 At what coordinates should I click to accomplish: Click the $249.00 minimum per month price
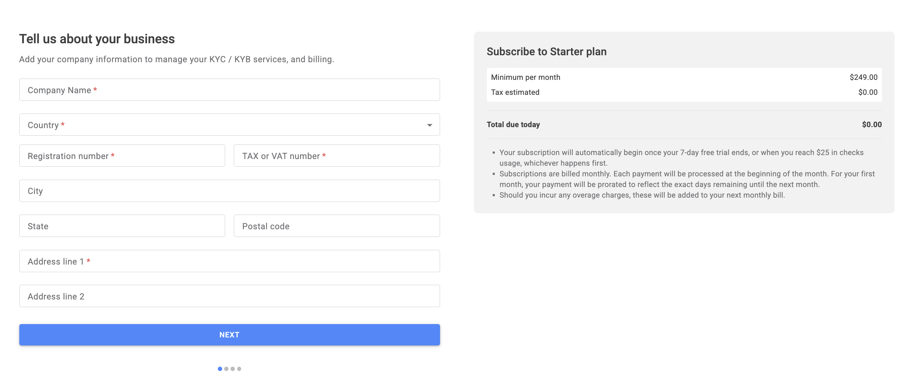(x=863, y=77)
